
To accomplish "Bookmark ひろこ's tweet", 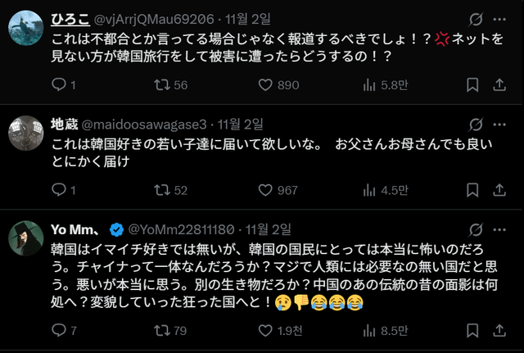I will pos(472,84).
